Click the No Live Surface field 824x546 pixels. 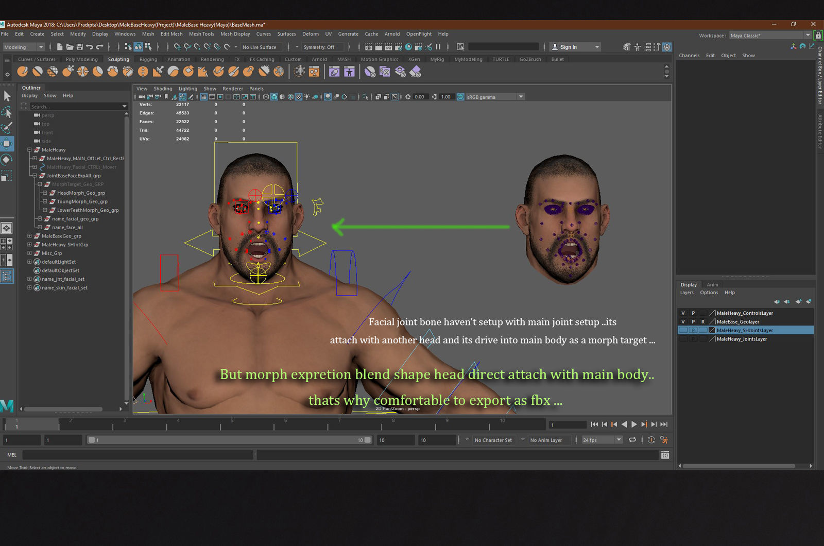(262, 47)
